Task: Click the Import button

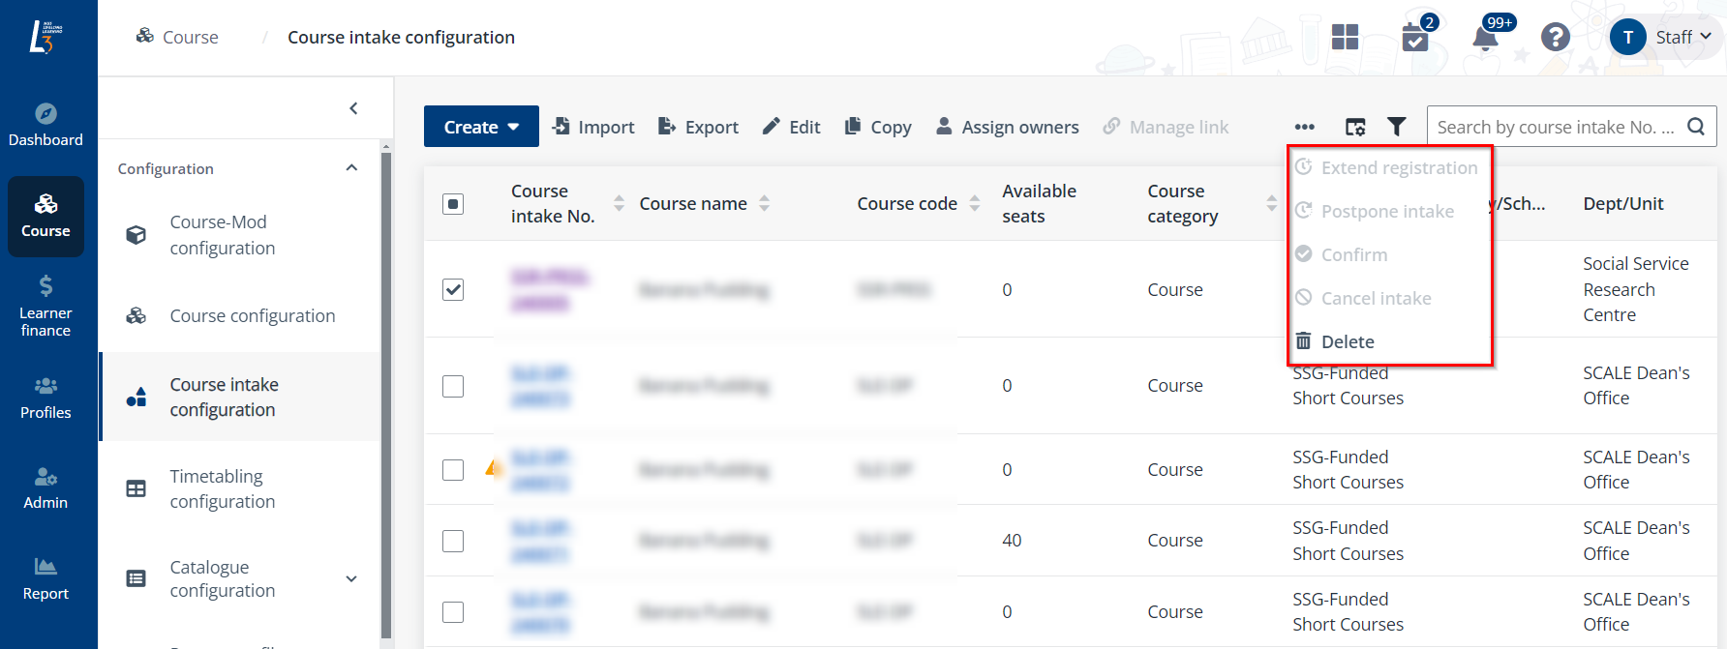Action: click(593, 127)
